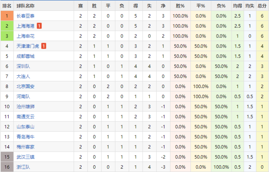Viewport: 269px width, 172px height.
Task: Open the 上海申花 team page
Action: [x=25, y=36]
